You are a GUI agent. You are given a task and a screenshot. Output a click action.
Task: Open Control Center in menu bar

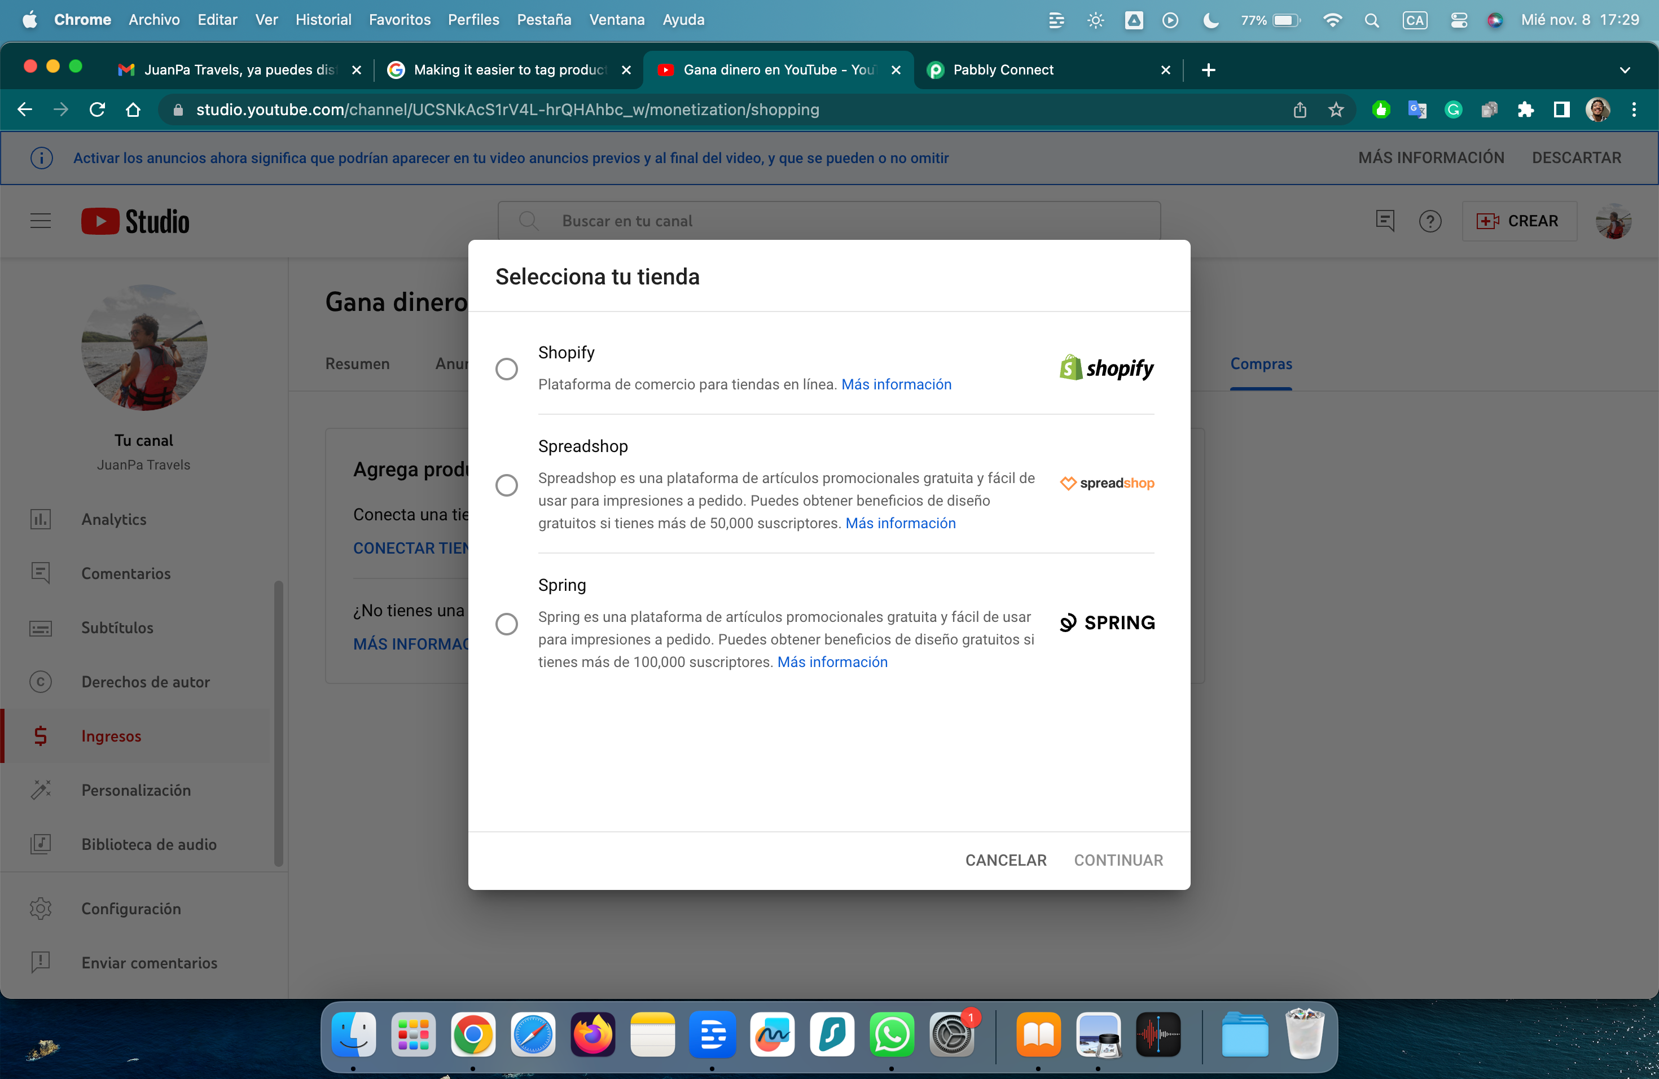[1458, 20]
